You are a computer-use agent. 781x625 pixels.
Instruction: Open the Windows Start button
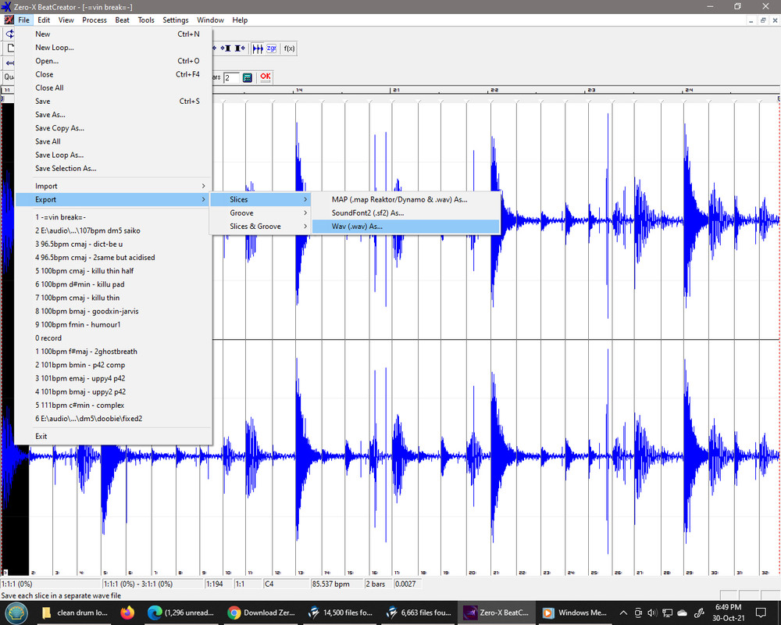[x=16, y=612]
